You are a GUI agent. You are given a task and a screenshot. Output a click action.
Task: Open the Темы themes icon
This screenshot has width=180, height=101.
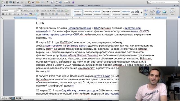(x=172, y=12)
